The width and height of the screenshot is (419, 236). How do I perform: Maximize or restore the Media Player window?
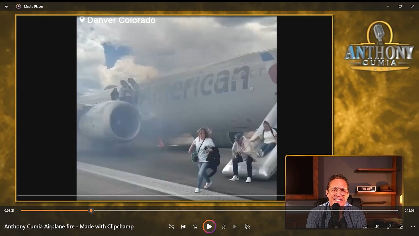[400, 6]
